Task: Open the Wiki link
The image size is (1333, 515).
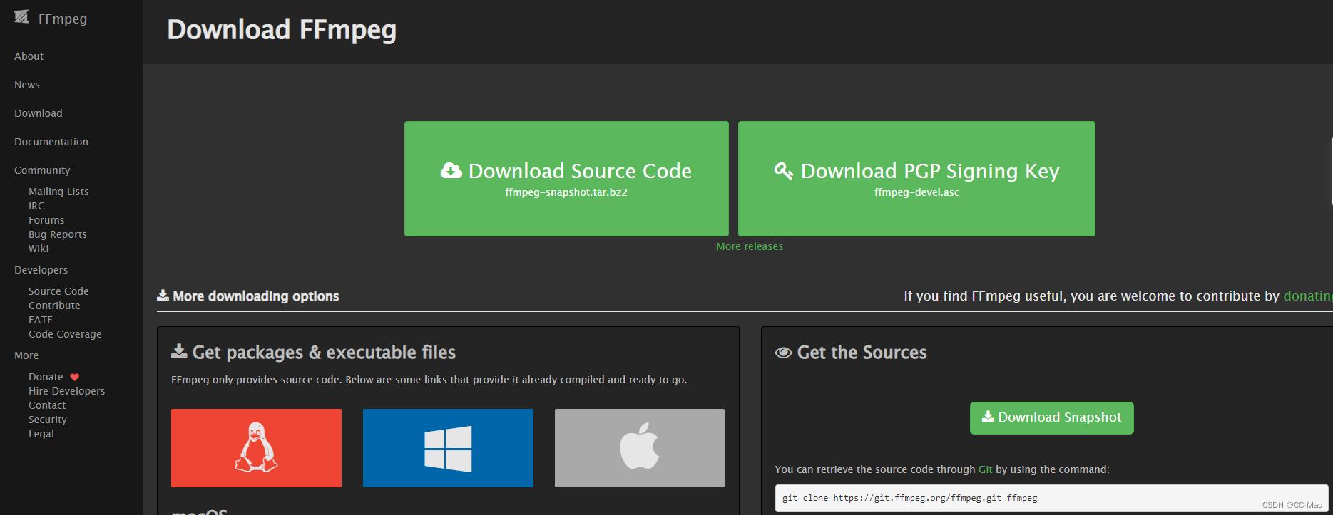Action: [x=39, y=249]
